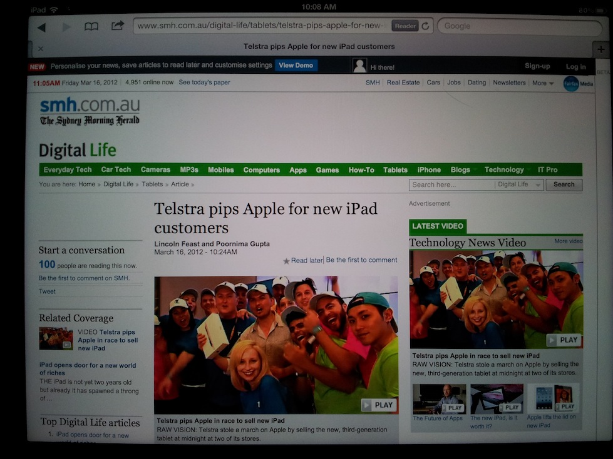Open a new tab with plus icon

point(600,49)
